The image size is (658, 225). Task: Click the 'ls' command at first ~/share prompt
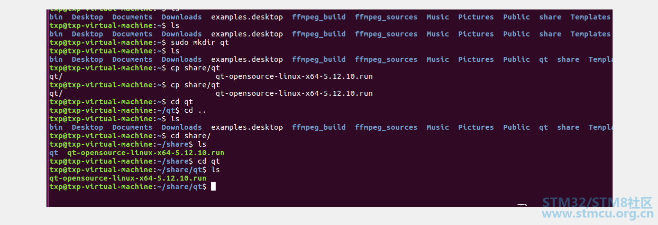[202, 144]
